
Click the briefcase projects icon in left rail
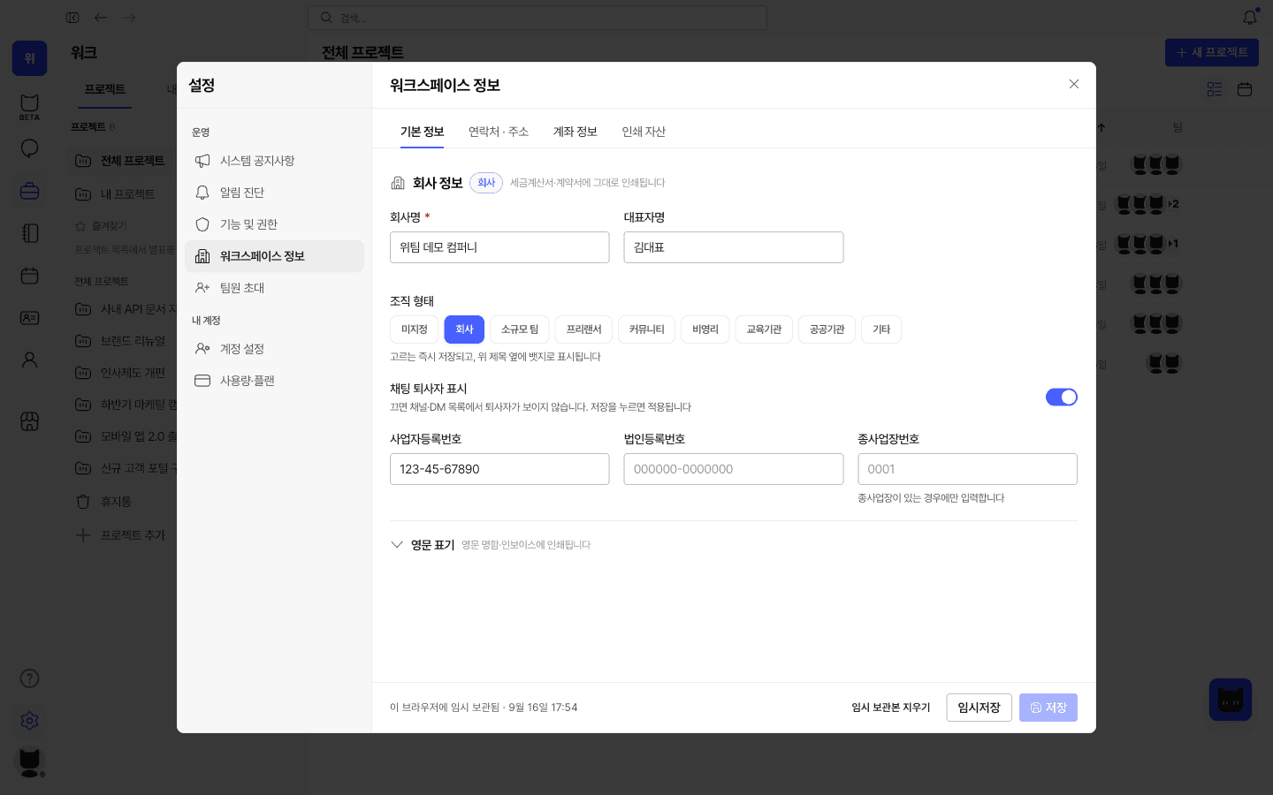(x=29, y=191)
